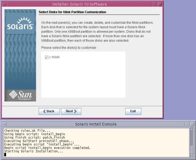Screen dimensions: 196x160
Task: Click 'Using begin script: install_begin' line
Action: pos(34,134)
